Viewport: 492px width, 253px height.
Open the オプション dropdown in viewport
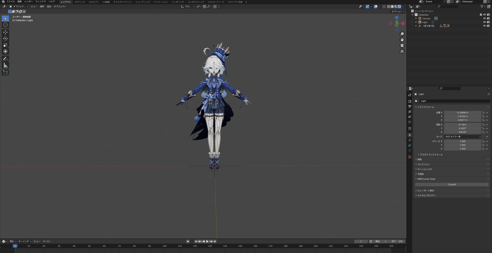coord(398,11)
